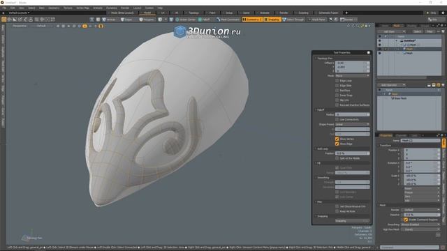Open the Mode dropdown in Topology Pen
The image size is (447, 251).
coord(352,76)
